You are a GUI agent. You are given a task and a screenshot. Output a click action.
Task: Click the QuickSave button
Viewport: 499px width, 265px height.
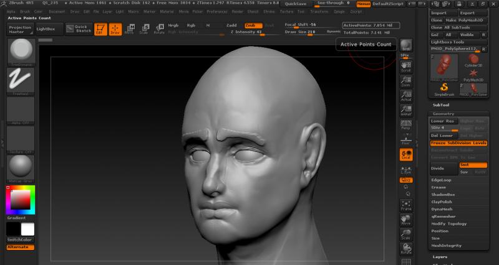(x=295, y=3)
